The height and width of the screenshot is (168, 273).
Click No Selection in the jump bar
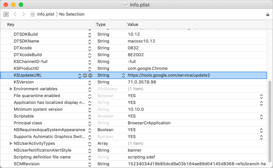coord(72,14)
